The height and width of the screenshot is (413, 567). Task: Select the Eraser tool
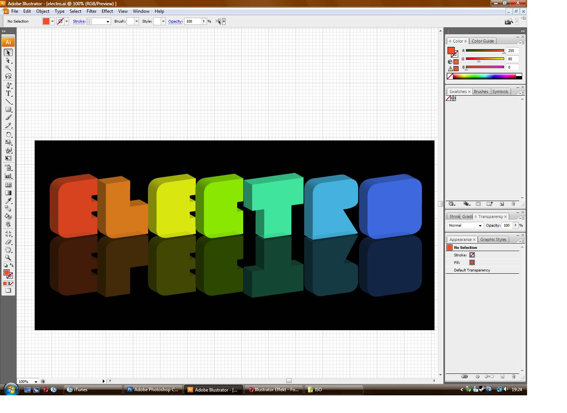click(8, 242)
